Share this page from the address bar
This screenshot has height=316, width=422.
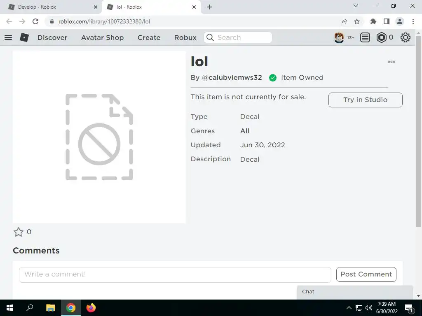[344, 21]
